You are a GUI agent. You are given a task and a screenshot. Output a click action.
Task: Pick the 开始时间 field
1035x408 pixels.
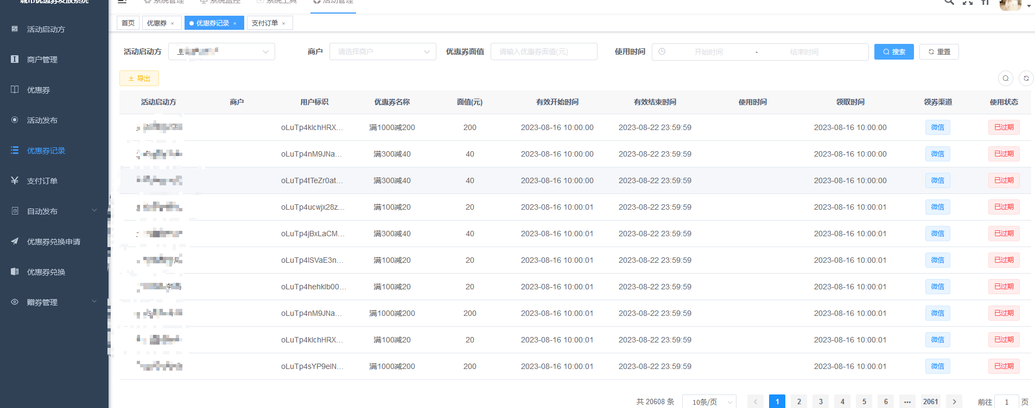pyautogui.click(x=709, y=52)
